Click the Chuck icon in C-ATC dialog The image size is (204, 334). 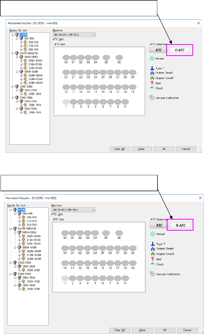[152, 88]
